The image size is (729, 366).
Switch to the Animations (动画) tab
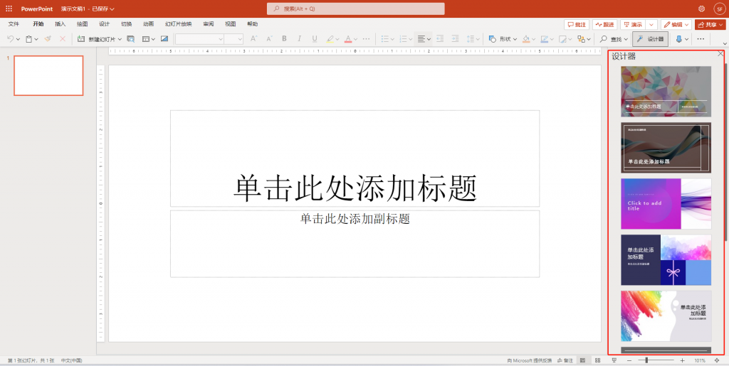click(x=148, y=24)
